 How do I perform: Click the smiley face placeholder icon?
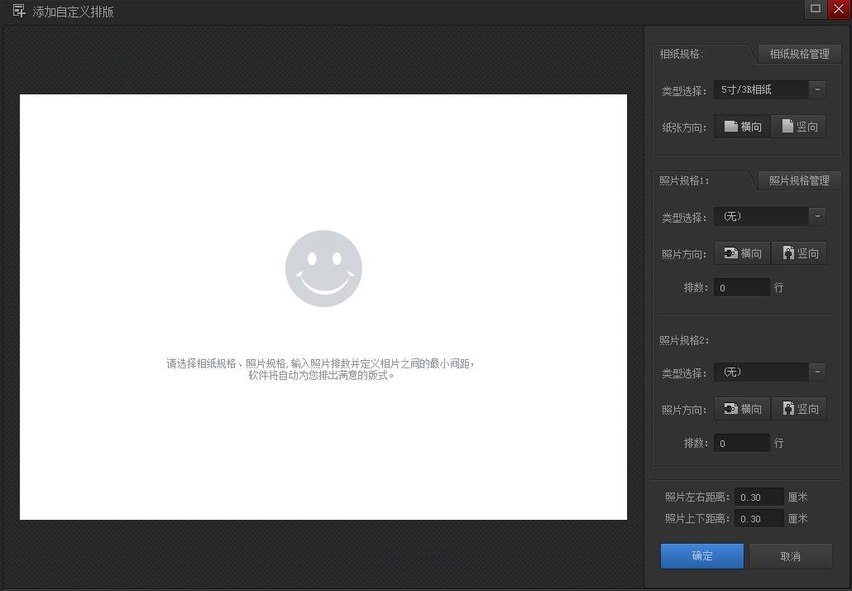tap(323, 268)
